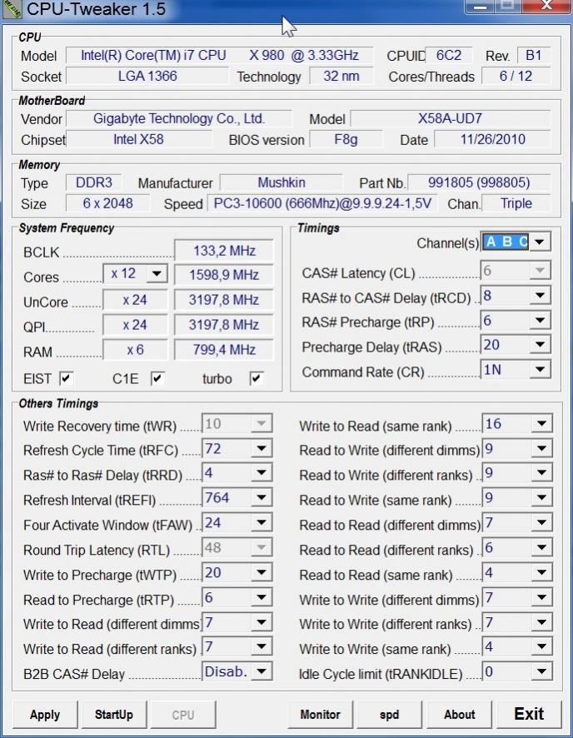Click the CPU-Tweaker app icon in title bar
This screenshot has height=738, width=573.
pyautogui.click(x=12, y=9)
